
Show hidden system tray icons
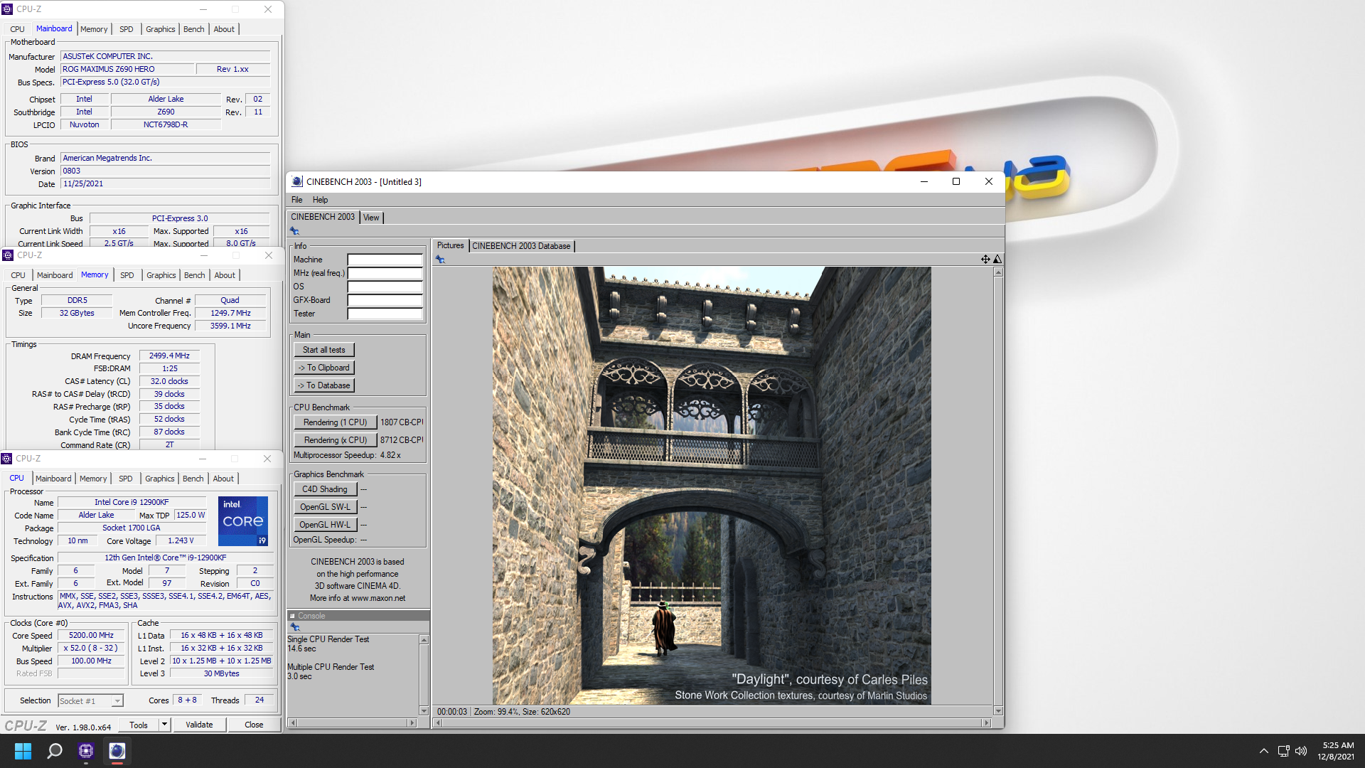(1263, 751)
